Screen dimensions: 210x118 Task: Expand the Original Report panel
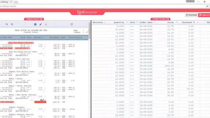[41, 19]
